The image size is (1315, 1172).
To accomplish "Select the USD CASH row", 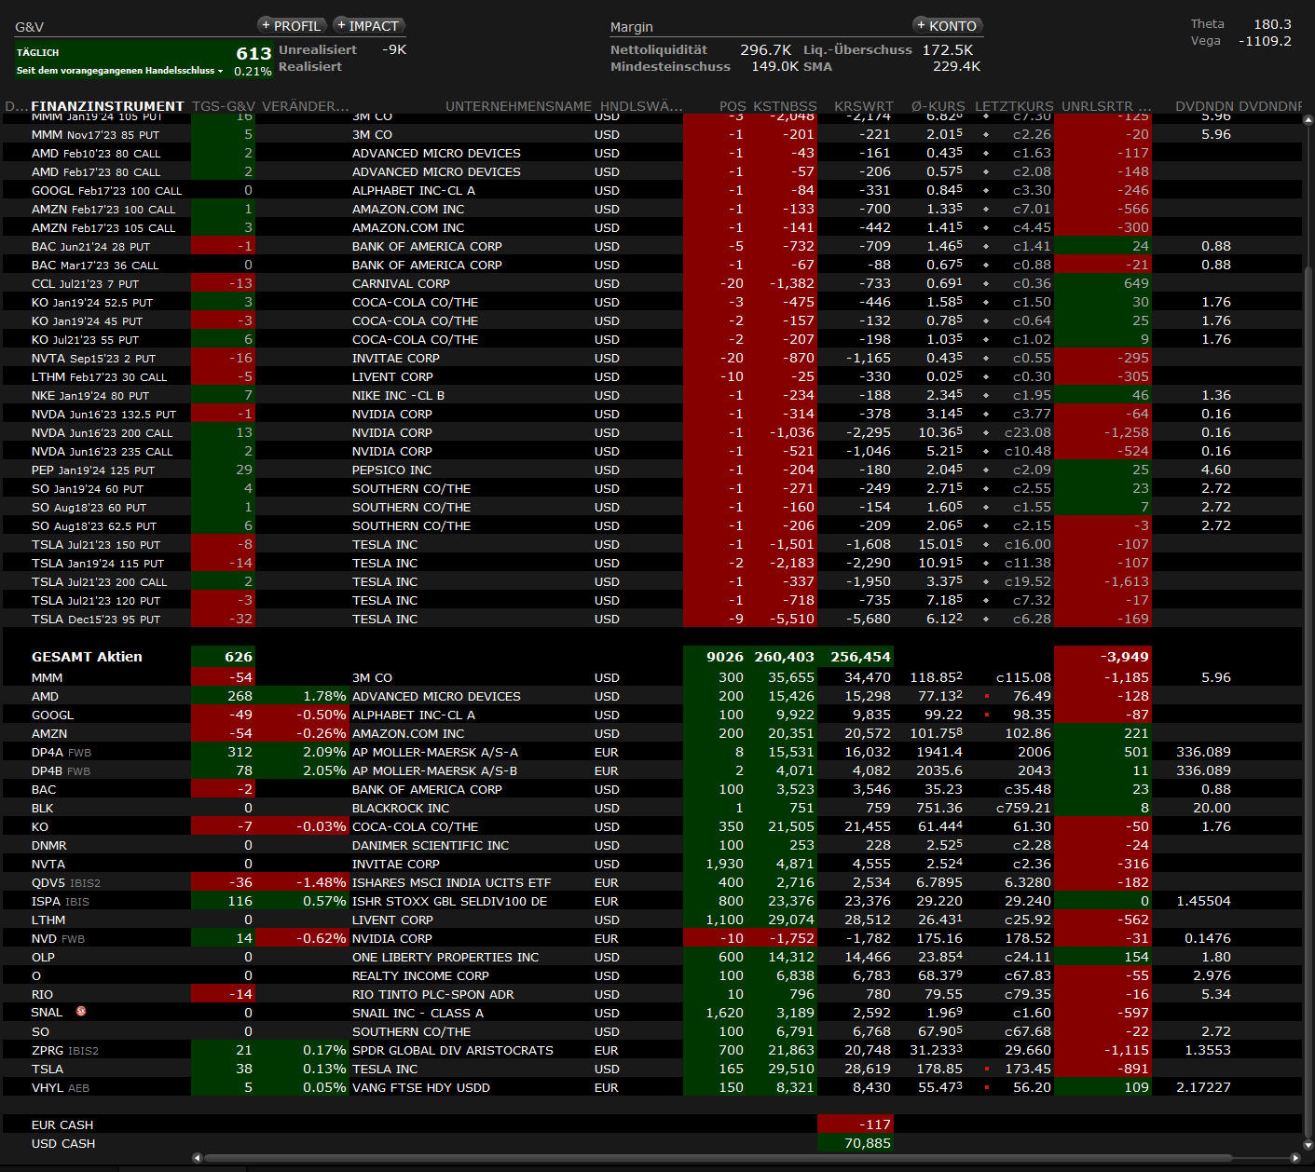I will click(63, 1143).
